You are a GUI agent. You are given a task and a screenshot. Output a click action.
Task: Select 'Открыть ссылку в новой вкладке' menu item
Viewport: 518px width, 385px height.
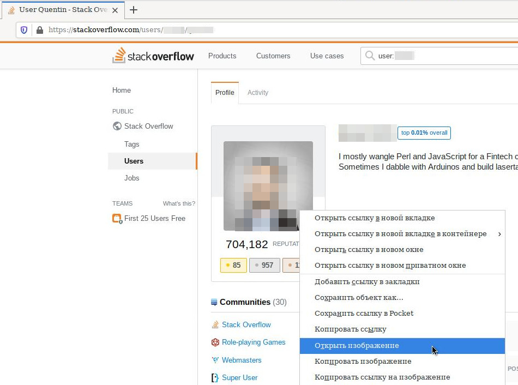(x=402, y=218)
